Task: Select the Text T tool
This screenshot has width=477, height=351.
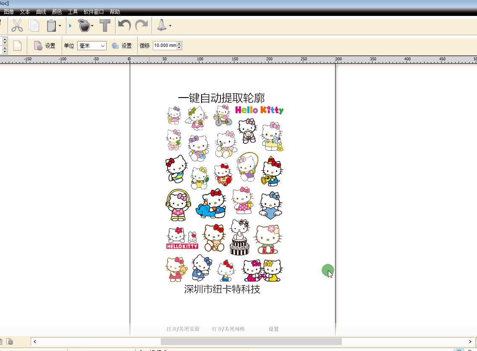Action: 105,26
